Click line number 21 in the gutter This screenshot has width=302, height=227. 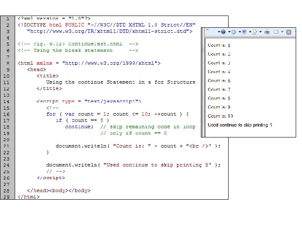(x=6, y=146)
